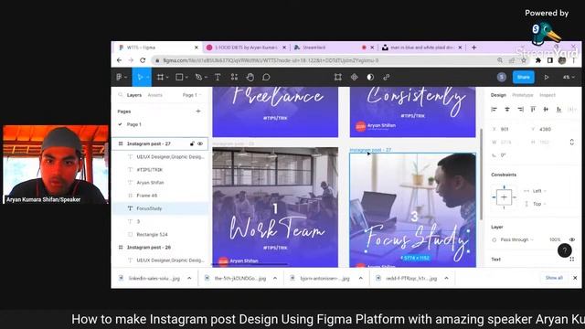Image resolution: width=585 pixels, height=329 pixels.
Task: Select the Pen tool
Action: click(199, 77)
